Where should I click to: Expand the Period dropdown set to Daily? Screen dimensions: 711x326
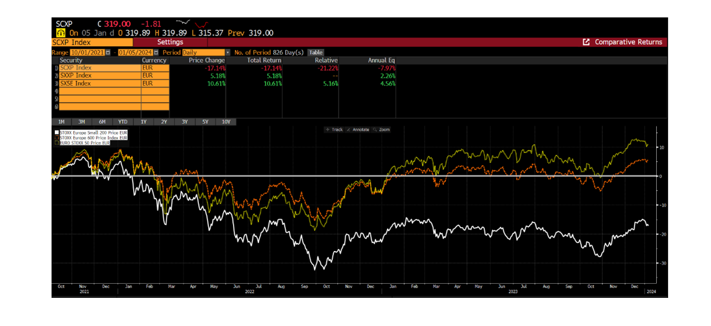click(x=228, y=52)
